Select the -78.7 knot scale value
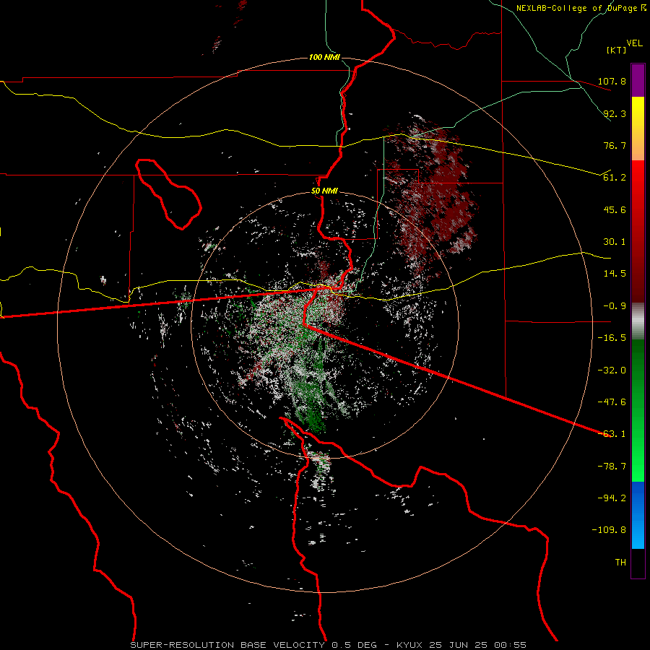650x650 pixels. coord(612,467)
